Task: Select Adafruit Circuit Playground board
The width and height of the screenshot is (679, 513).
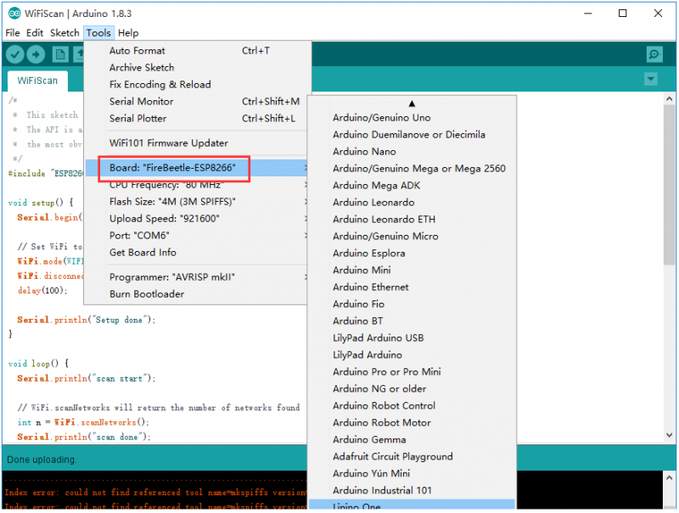Action: tap(412, 456)
